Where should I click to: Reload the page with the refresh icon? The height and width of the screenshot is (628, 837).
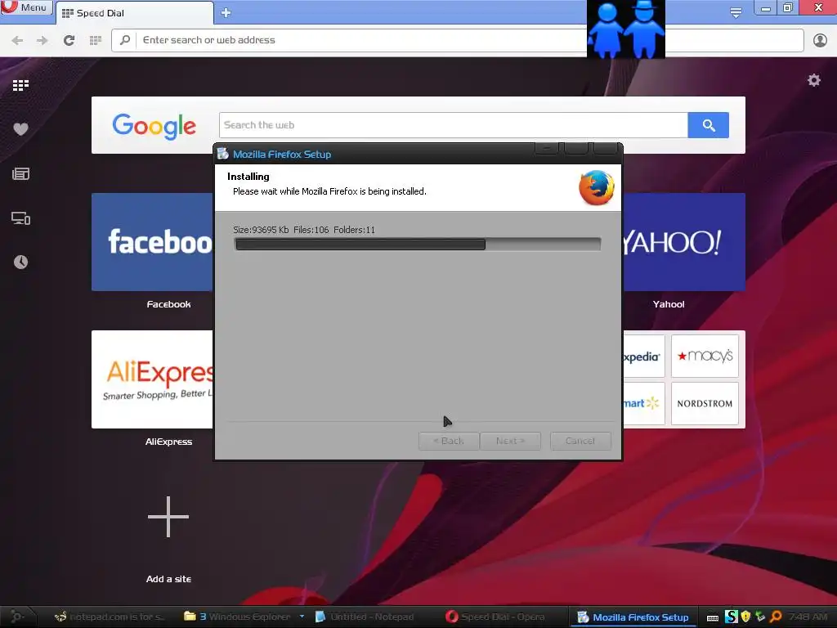69,40
